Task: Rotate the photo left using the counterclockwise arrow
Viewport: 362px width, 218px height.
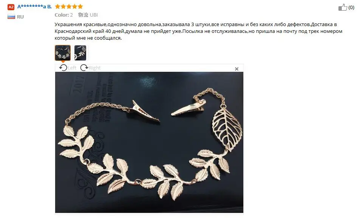Action: (63, 68)
